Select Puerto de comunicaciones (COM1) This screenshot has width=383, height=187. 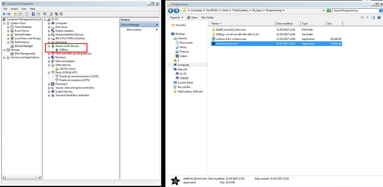tap(79, 77)
